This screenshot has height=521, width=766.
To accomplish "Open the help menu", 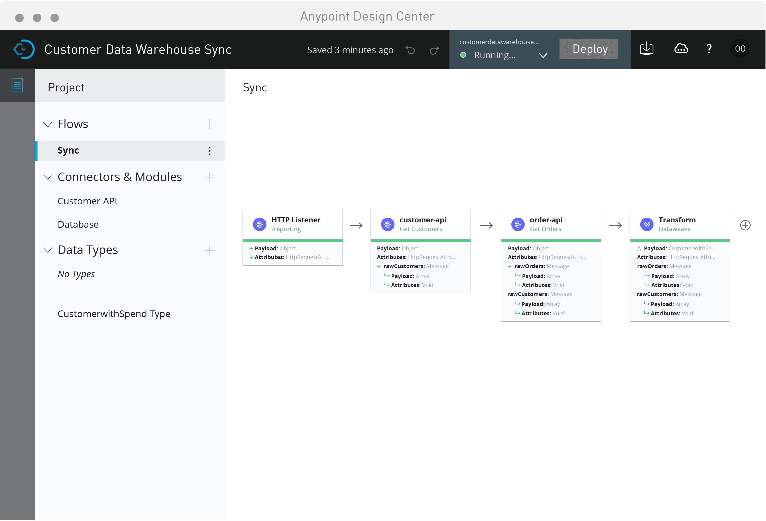I will coord(709,49).
